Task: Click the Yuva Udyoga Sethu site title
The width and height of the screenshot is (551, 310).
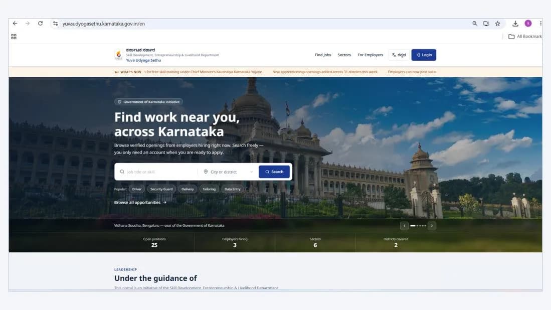Action: tap(143, 61)
